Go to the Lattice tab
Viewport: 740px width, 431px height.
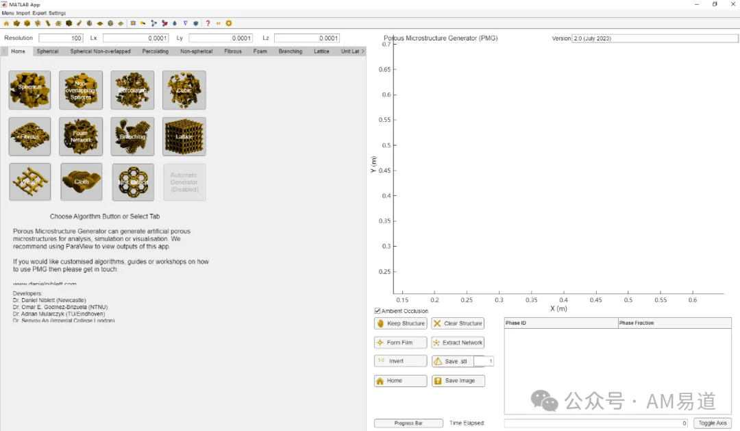click(321, 51)
